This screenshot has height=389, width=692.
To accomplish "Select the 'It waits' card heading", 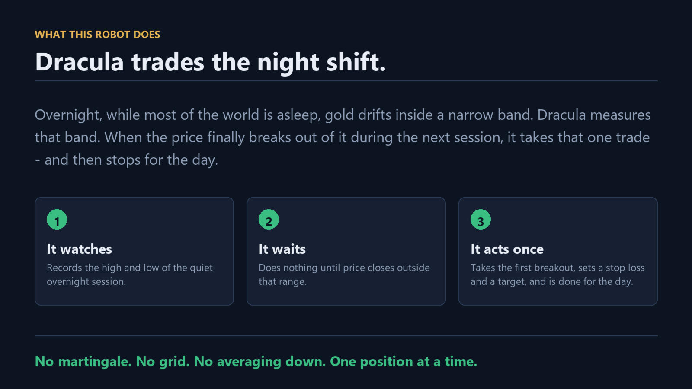I will pyautogui.click(x=282, y=249).
